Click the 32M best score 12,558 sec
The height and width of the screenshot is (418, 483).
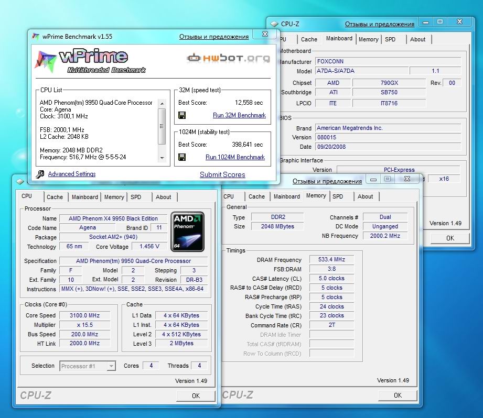click(249, 103)
